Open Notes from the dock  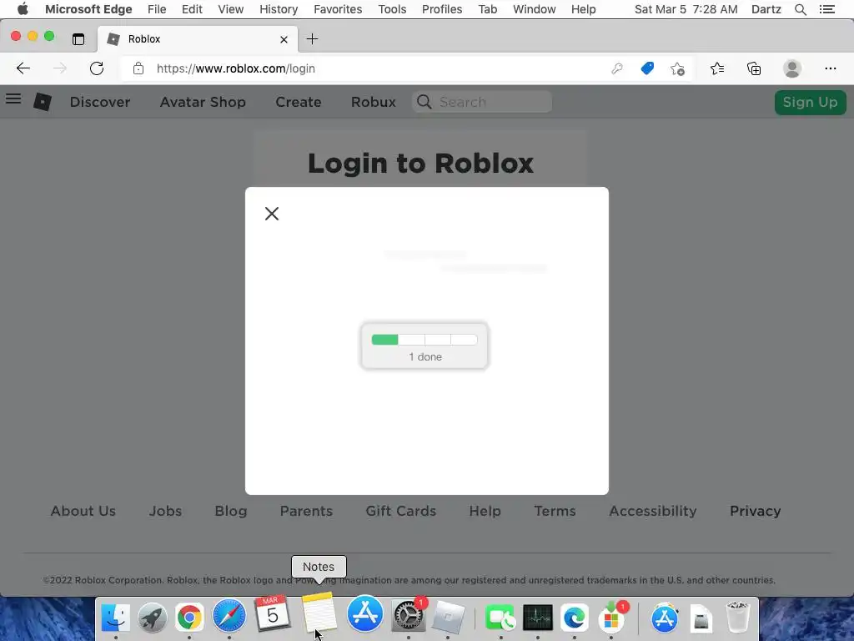[x=319, y=612]
